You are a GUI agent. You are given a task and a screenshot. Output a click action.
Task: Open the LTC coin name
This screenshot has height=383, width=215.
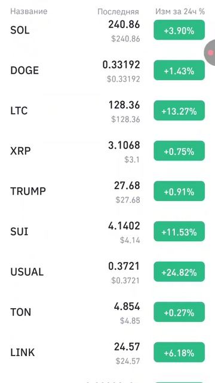coord(19,111)
